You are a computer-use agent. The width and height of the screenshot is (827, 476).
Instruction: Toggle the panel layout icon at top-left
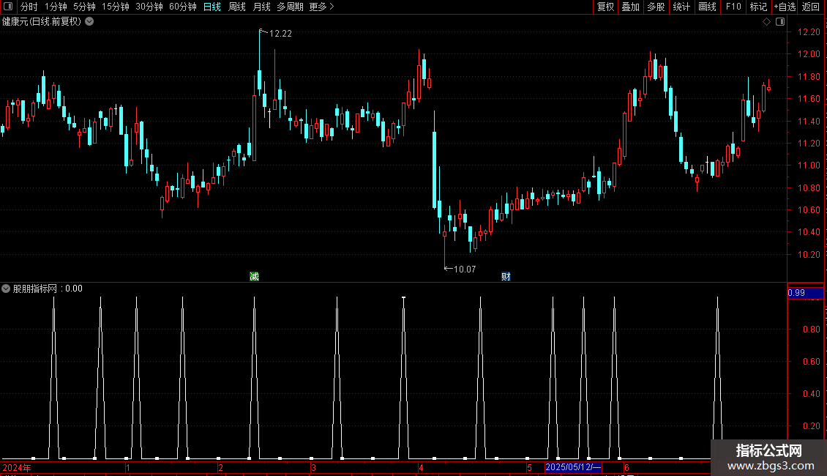8,7
